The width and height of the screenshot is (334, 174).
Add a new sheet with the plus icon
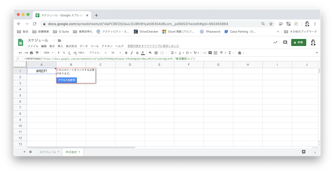tap(24, 152)
